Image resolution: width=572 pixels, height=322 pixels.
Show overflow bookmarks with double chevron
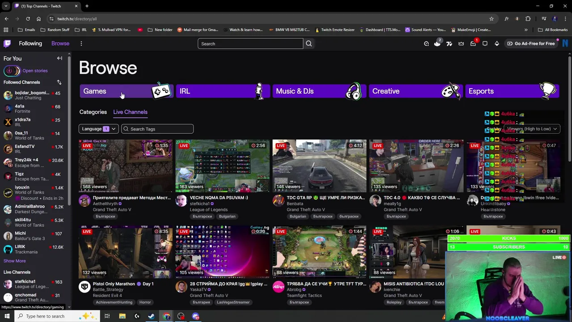pos(526,30)
